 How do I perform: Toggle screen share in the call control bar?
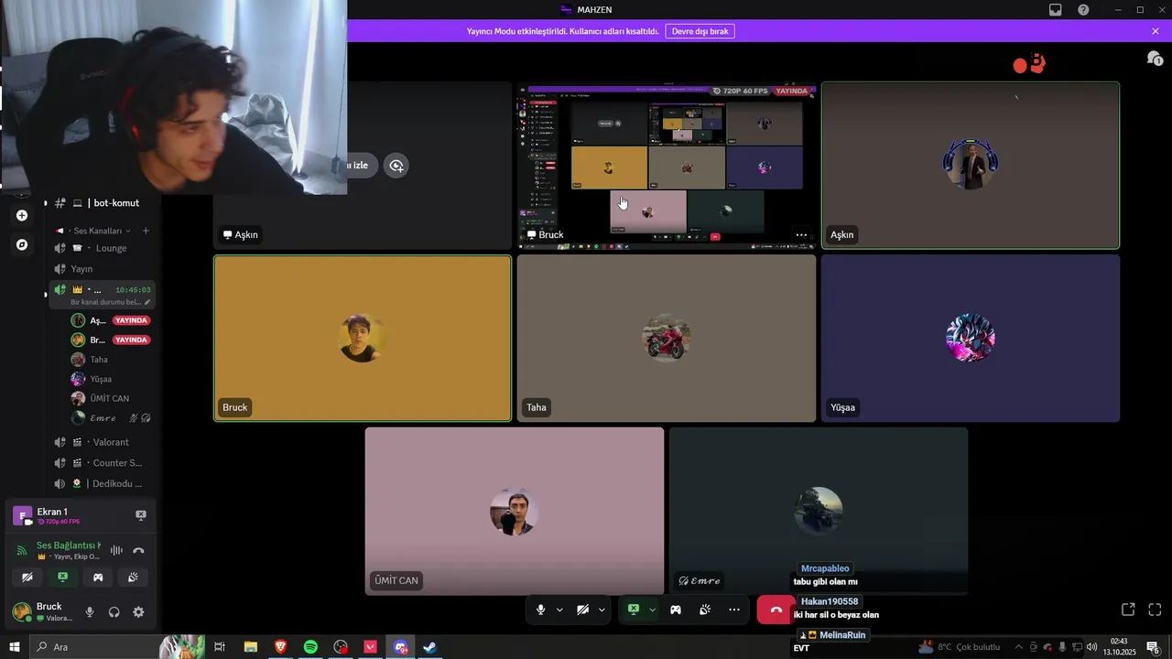(x=634, y=610)
